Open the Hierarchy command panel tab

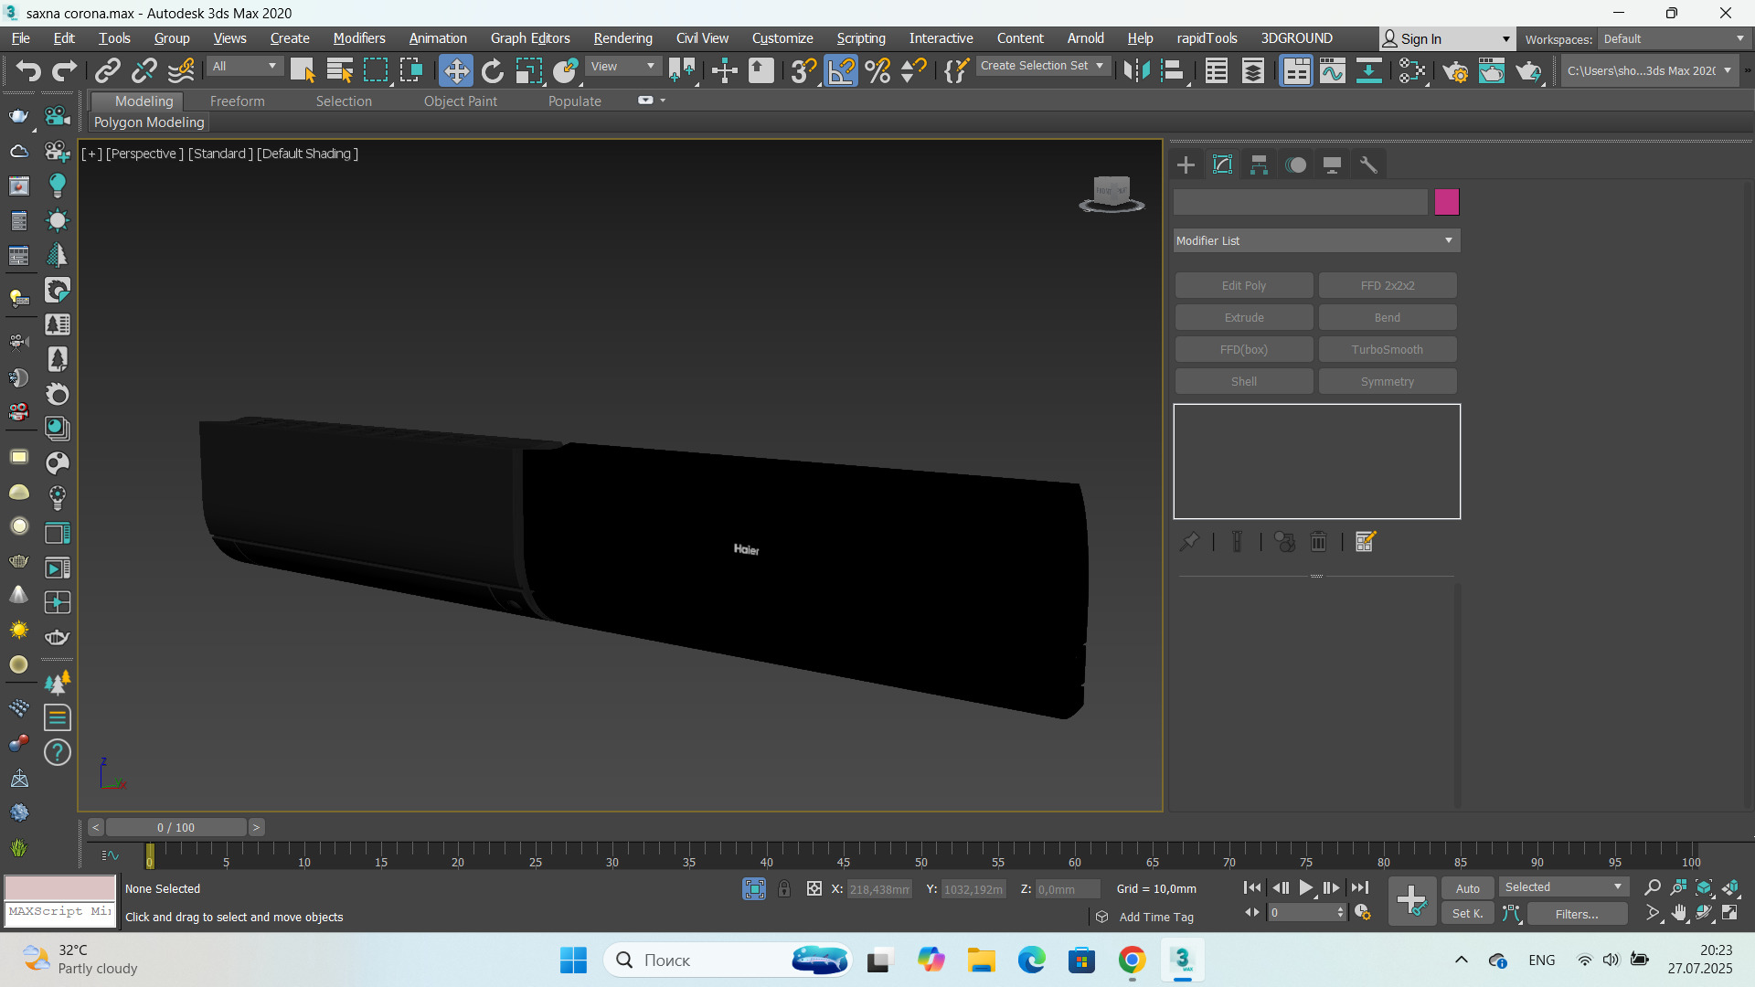1259,164
